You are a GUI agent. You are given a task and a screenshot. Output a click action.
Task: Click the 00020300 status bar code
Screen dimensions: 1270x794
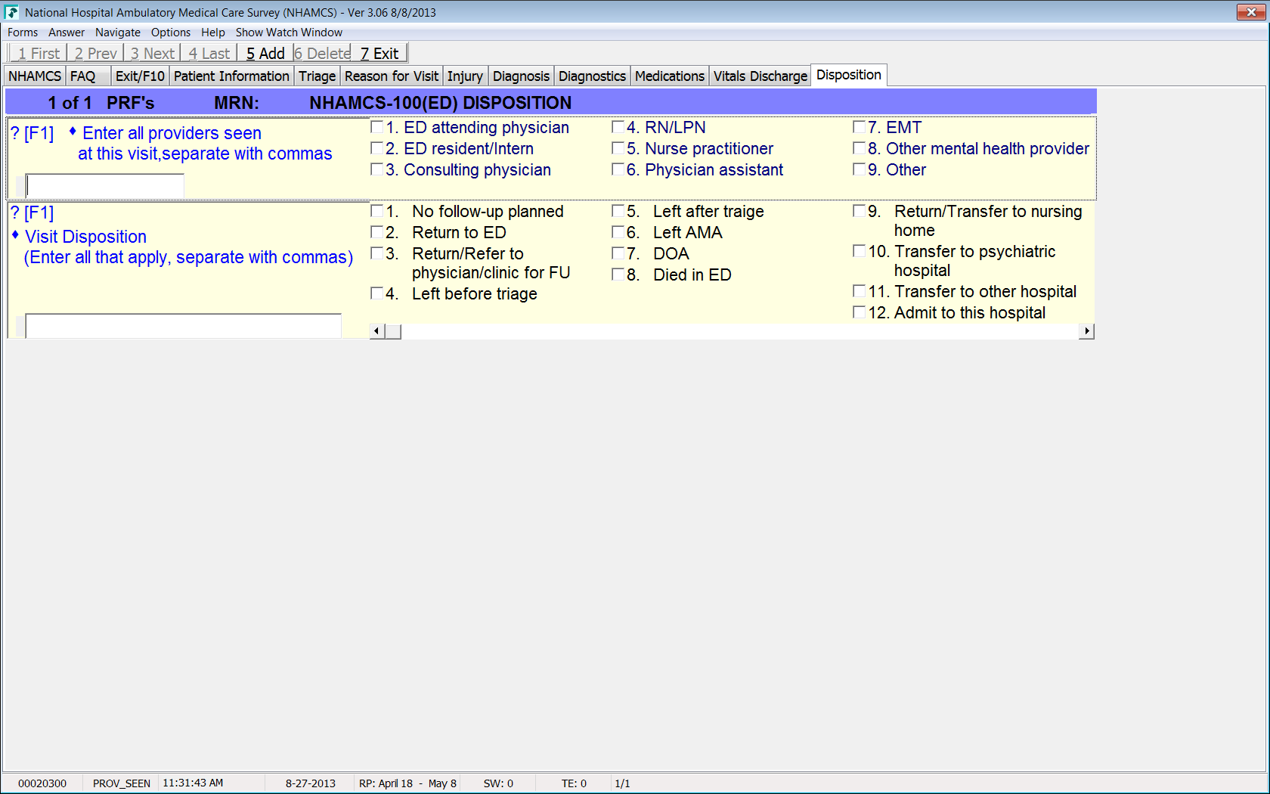point(42,783)
